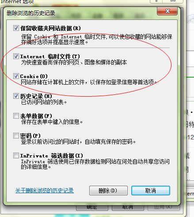This screenshot has height=217, width=194.
Task: Untick the Cookie checkbox square
Action: click(16, 76)
